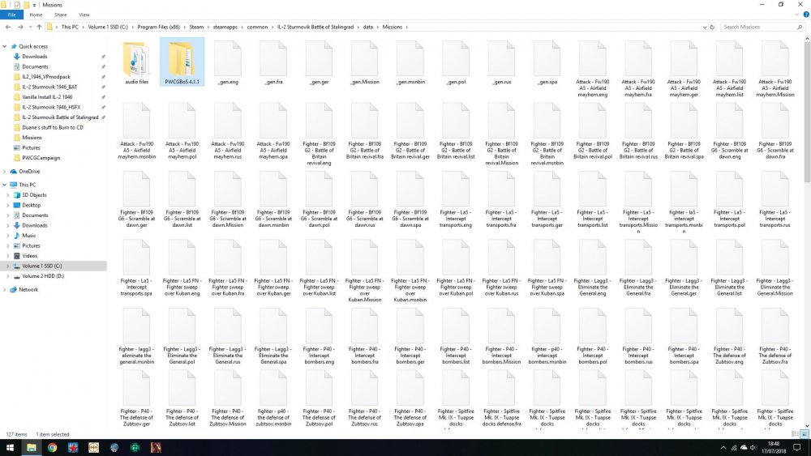811x456 pixels.
Task: Select Fighter Lagg3 Eliminate the General.eng file
Action: coord(593,270)
